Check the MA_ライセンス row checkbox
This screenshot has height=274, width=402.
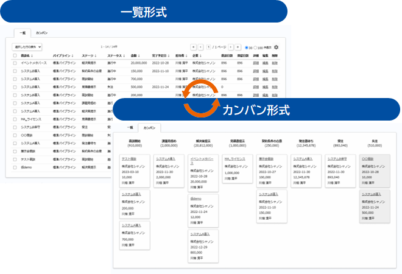pyautogui.click(x=15, y=119)
